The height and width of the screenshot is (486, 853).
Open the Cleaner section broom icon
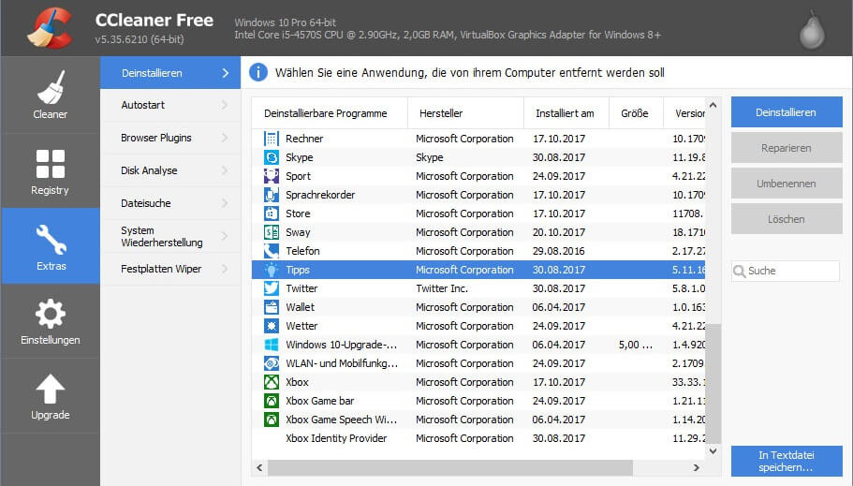coord(51,87)
